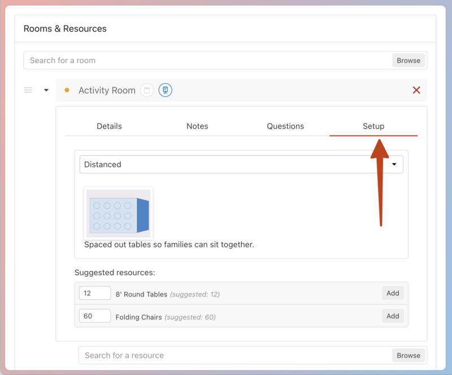Click the 8' Round Tables quantity field
The image size is (452, 375).
click(95, 293)
